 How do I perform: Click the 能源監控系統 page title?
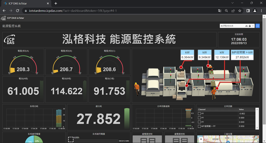11,26
